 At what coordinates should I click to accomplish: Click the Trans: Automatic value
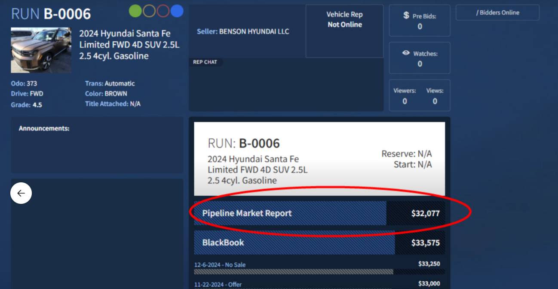pyautogui.click(x=110, y=83)
